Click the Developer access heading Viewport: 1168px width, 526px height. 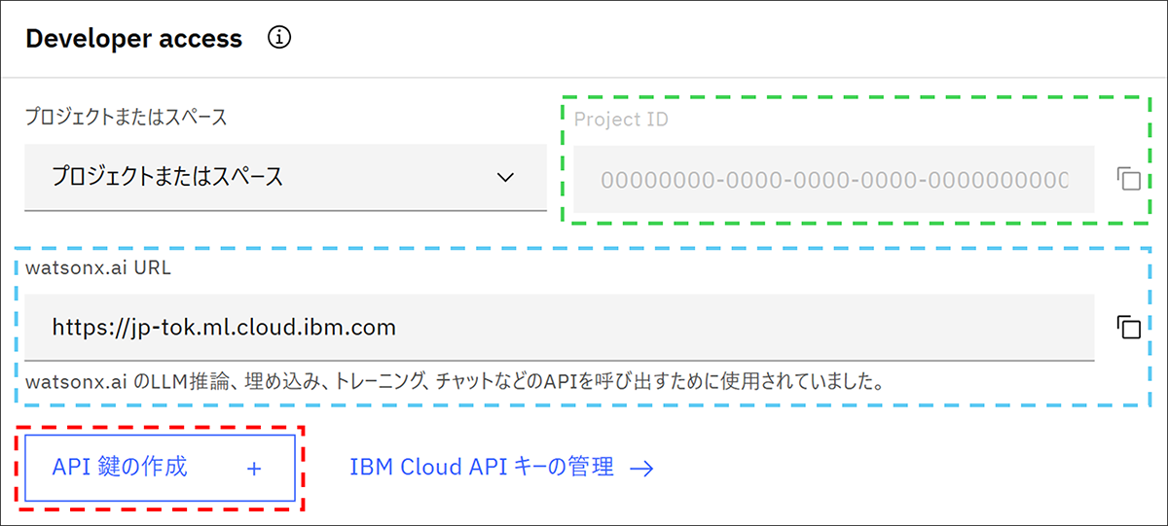point(133,39)
